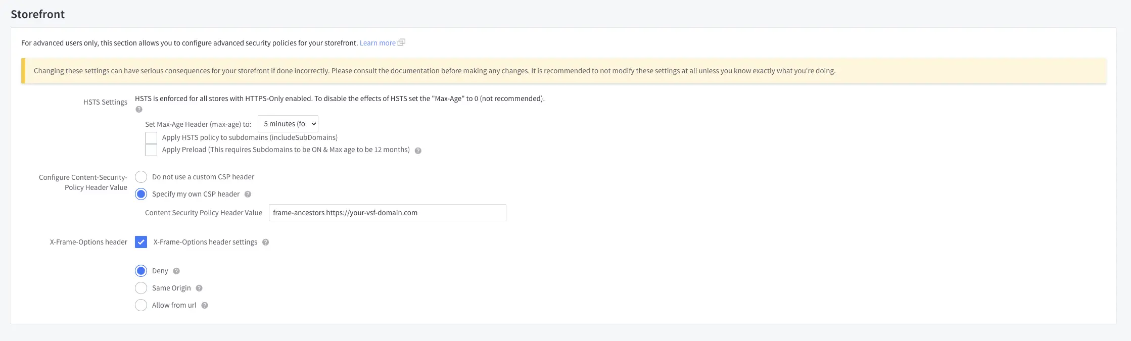
Task: Select the Allow from url radio option
Action: (x=141, y=305)
